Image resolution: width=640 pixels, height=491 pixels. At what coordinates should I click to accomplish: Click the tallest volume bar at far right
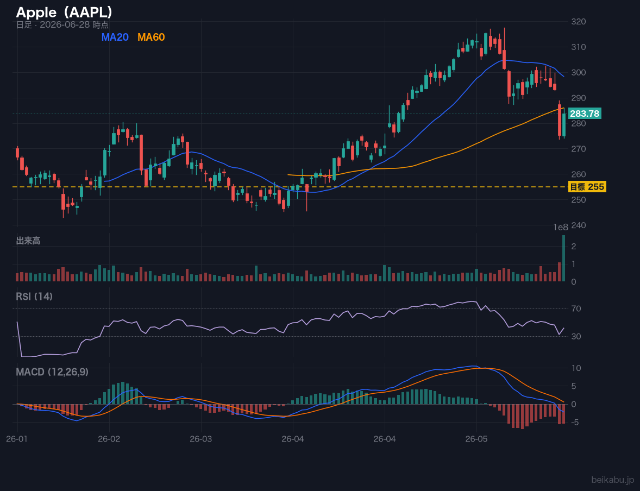click(x=564, y=259)
